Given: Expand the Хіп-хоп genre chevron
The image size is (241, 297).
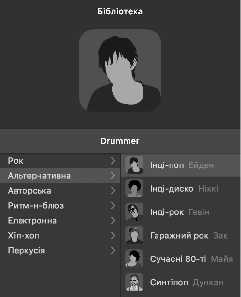Looking at the screenshot, I should (x=113, y=236).
